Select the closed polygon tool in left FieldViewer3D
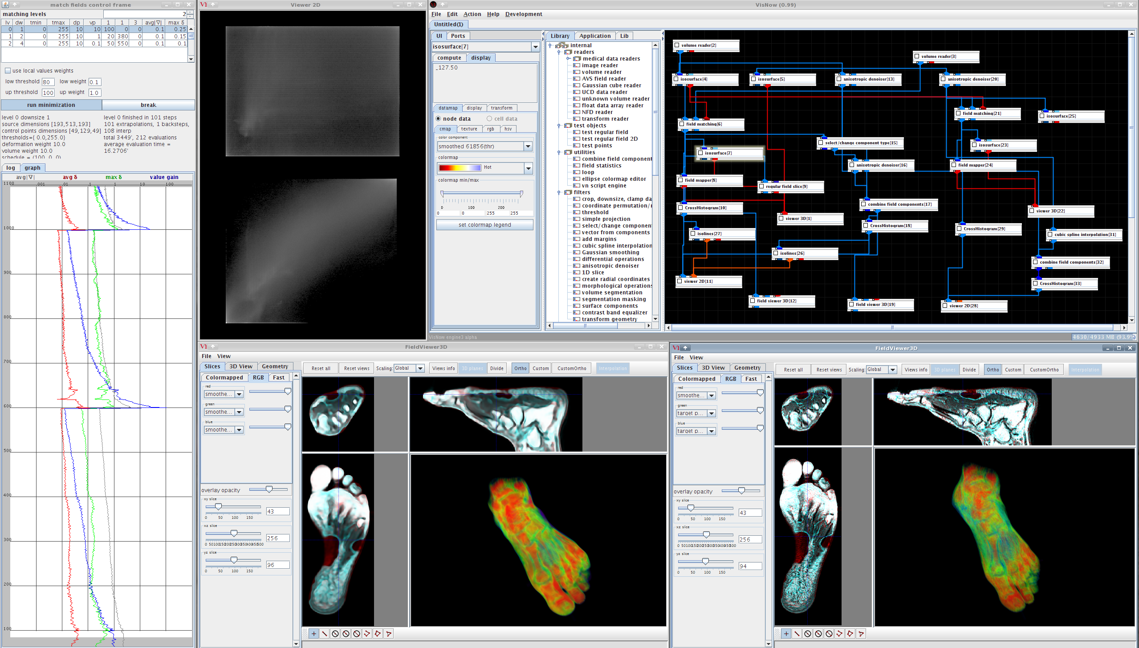Screen dimensions: 1139x648 (378, 634)
